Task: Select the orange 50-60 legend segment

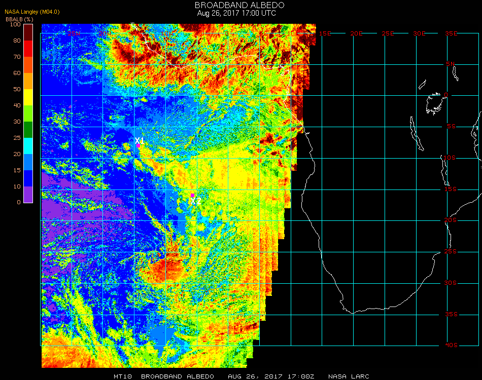Action: point(28,81)
